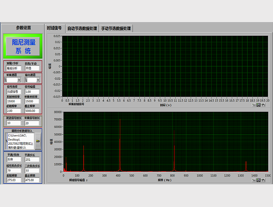Image resolution: width=273 pixels, height=207 pixels.
Task: Click the 起始频率 field showing 2.00
Action: coord(14,111)
